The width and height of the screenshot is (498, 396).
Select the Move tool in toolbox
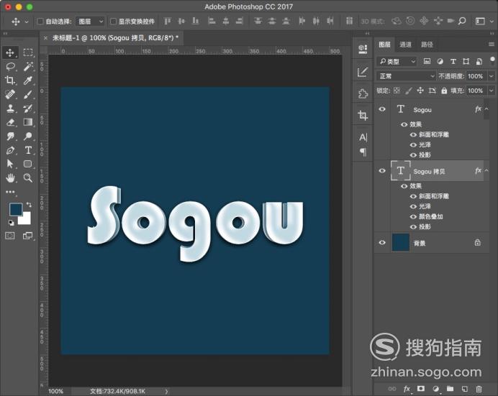click(x=10, y=52)
